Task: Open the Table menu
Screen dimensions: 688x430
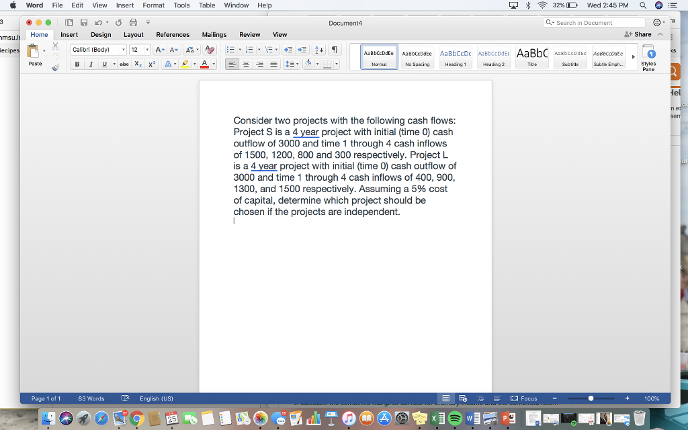Action: coord(206,5)
